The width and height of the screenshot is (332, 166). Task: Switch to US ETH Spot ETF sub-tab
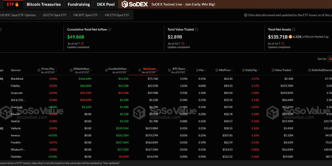(55, 15)
